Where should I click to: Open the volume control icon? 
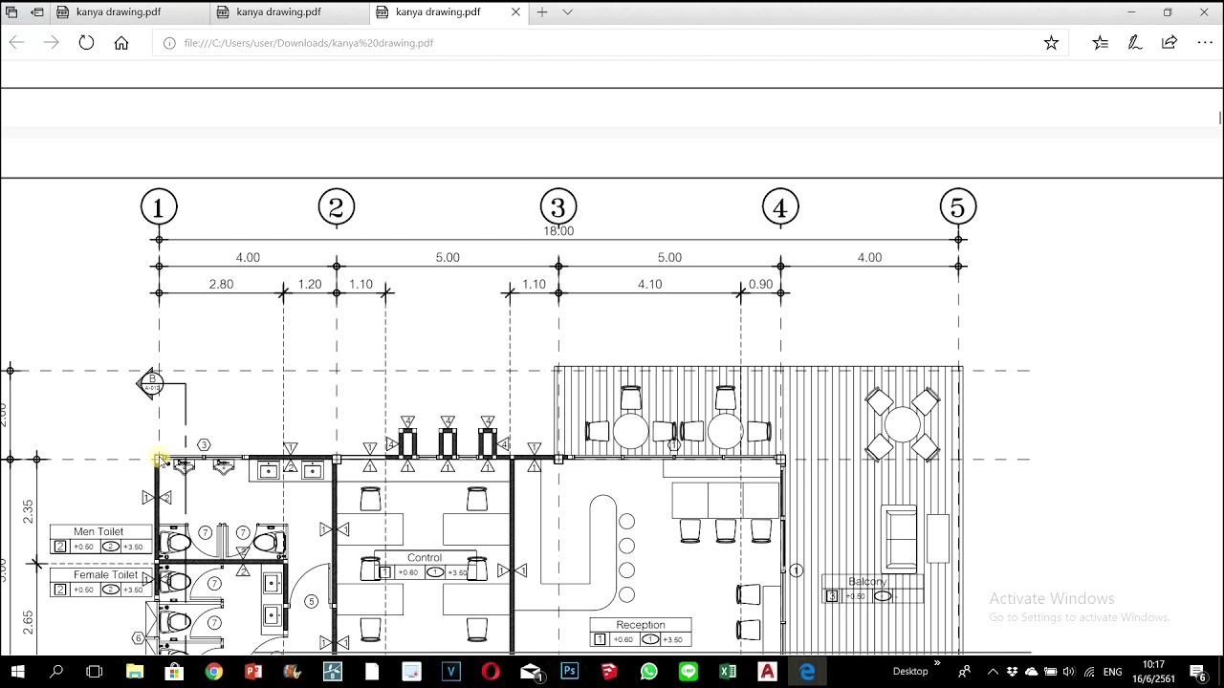pyautogui.click(x=1069, y=672)
